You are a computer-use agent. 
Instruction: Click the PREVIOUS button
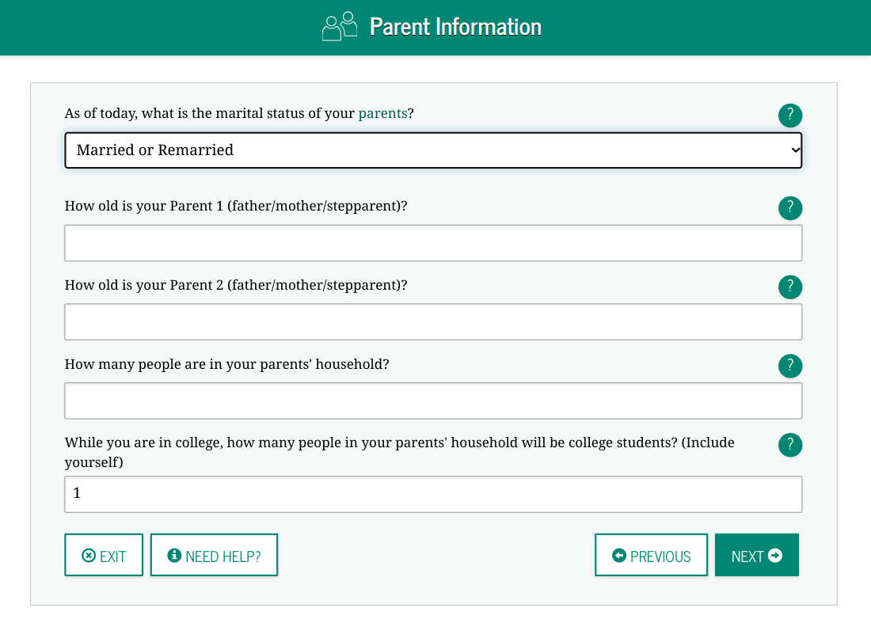tap(651, 555)
